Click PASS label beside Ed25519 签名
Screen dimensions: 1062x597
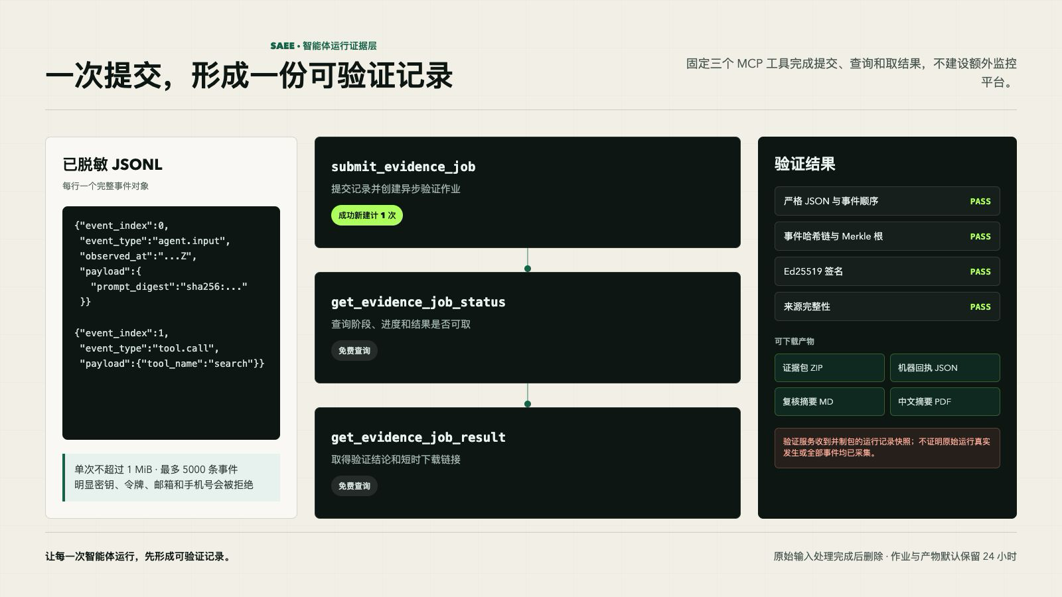[x=980, y=271]
